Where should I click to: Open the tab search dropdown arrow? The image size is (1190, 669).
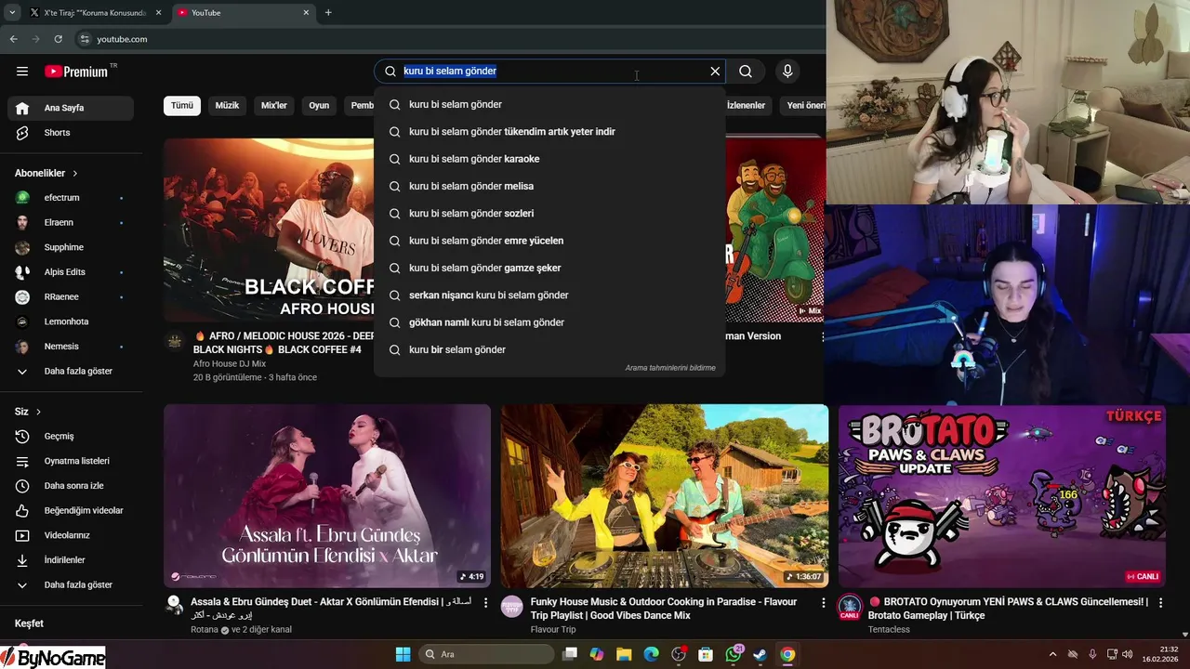point(12,13)
